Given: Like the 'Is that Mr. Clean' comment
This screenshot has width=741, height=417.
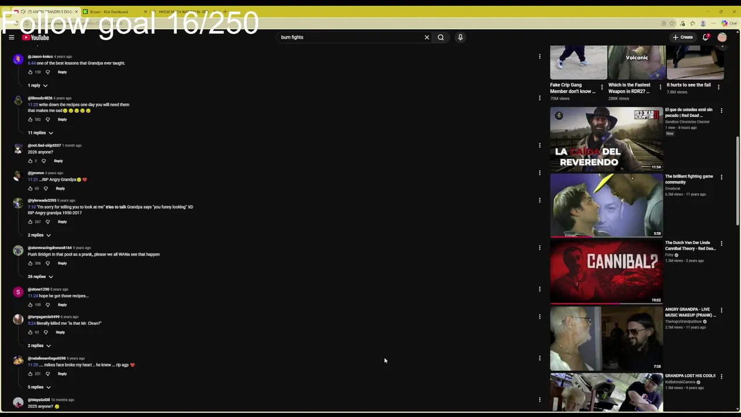Looking at the screenshot, I should point(30,332).
